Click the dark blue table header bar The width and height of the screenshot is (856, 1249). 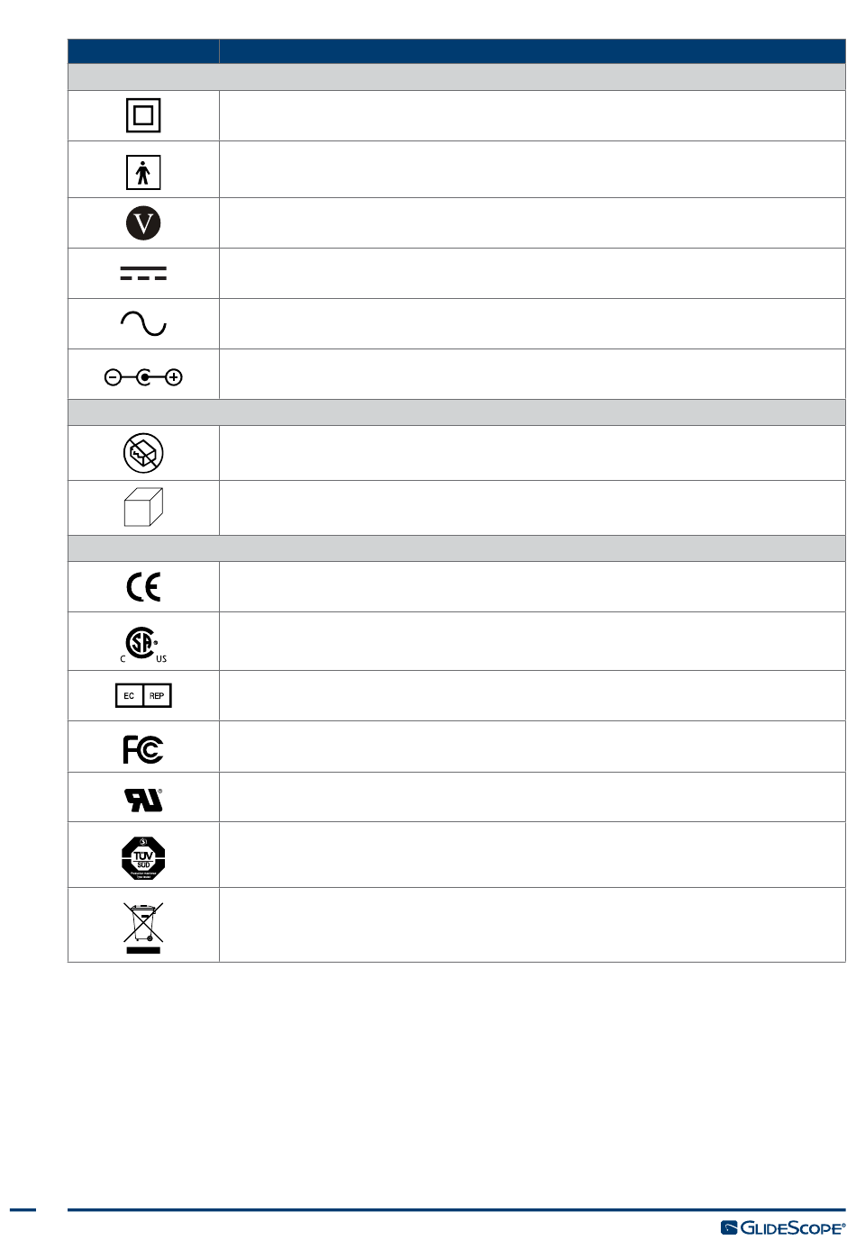(x=457, y=51)
